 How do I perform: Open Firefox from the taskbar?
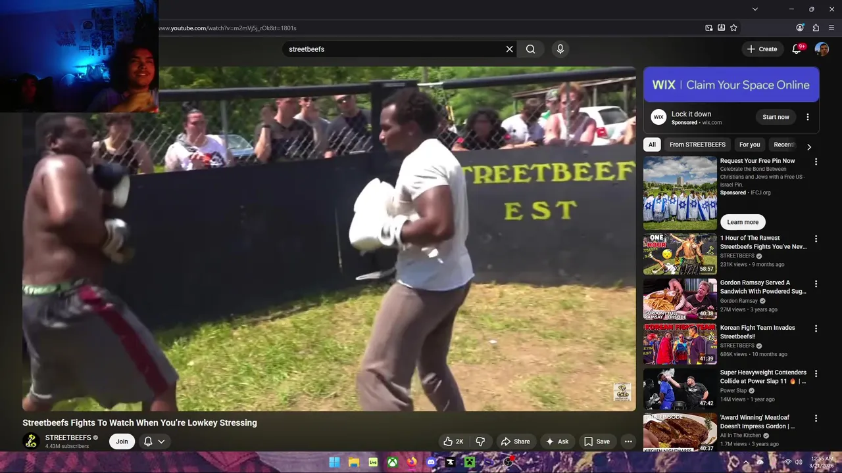(x=412, y=462)
